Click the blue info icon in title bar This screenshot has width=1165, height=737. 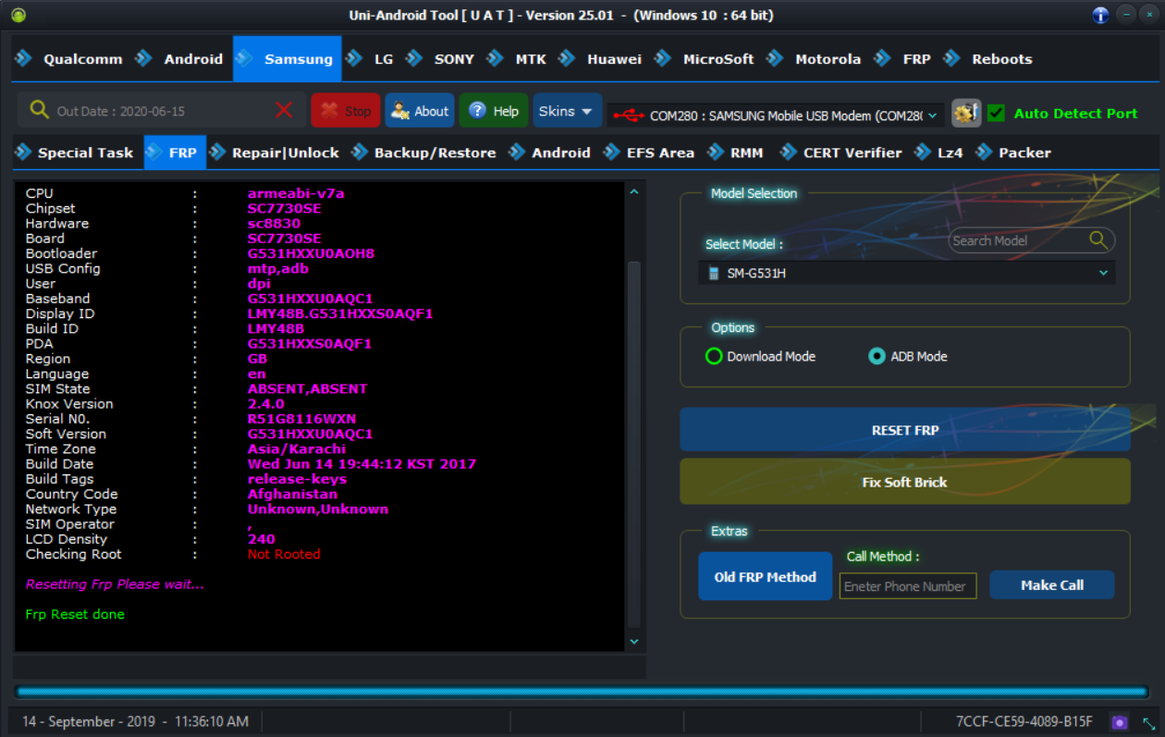[1100, 15]
